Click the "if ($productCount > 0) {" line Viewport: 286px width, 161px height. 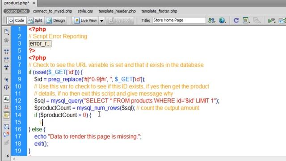[x=63, y=115]
